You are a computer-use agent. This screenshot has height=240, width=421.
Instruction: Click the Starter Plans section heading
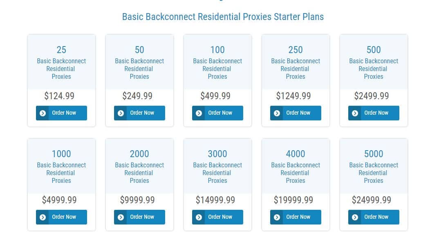(x=223, y=17)
